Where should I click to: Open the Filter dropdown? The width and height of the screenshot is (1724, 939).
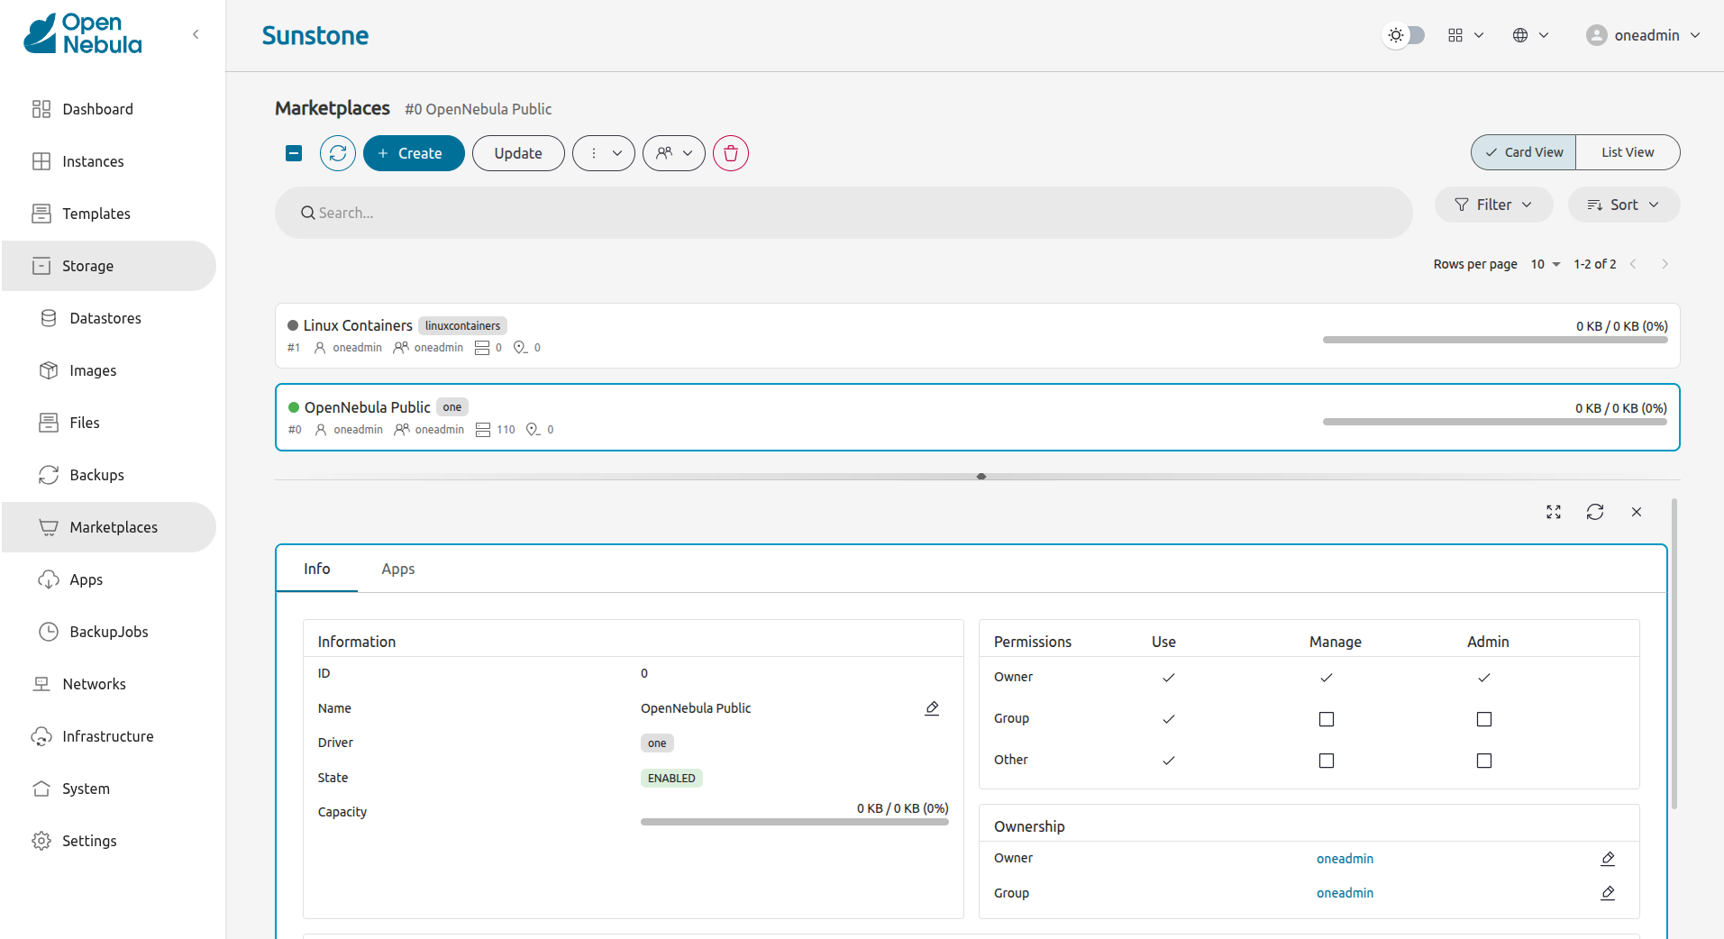pos(1493,205)
